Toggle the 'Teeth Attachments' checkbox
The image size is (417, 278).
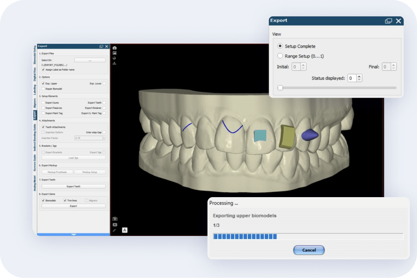43,127
